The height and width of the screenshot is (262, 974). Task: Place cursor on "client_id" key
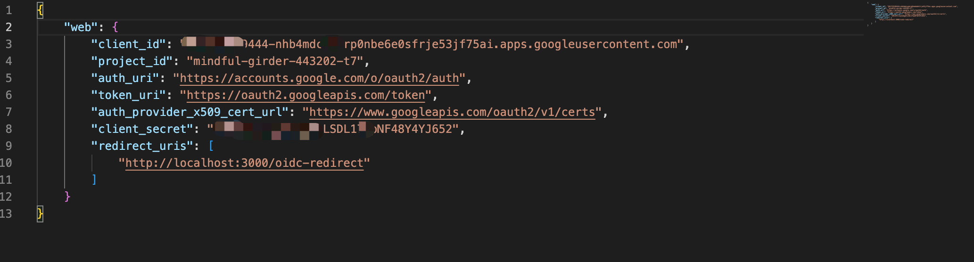(x=128, y=44)
